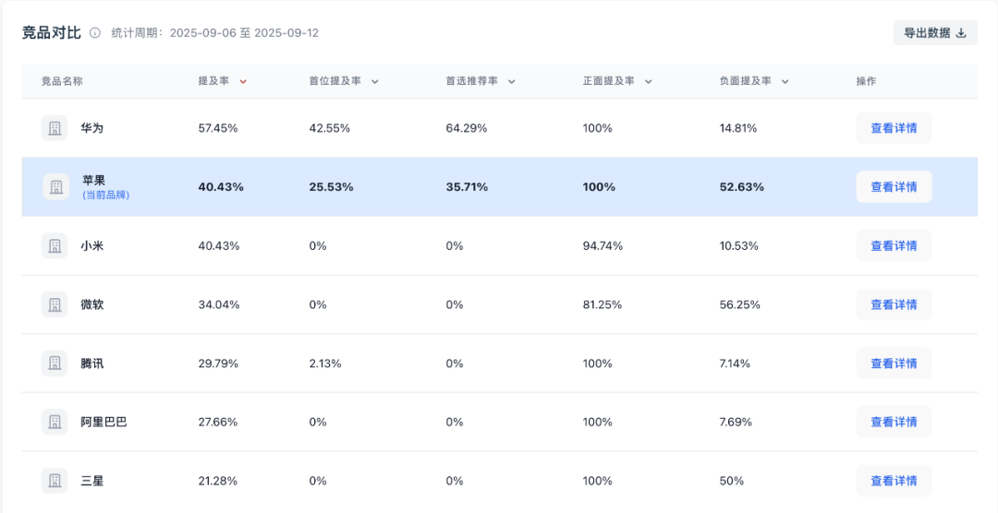
Task: Click the 7.14% value for 腾讯
Action: 736,364
